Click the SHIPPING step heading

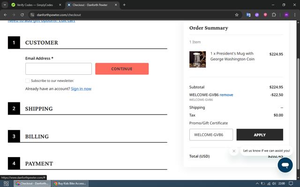pyautogui.click(x=39, y=108)
